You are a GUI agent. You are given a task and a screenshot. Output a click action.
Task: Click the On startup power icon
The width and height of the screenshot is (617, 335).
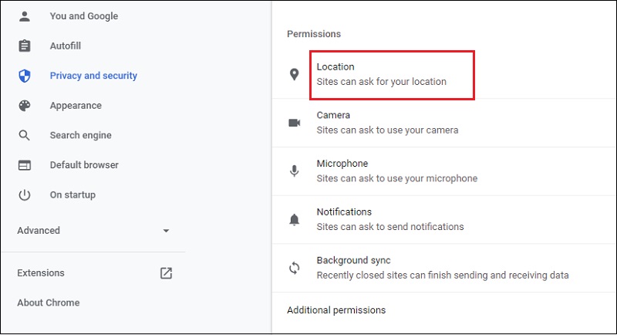[25, 195]
